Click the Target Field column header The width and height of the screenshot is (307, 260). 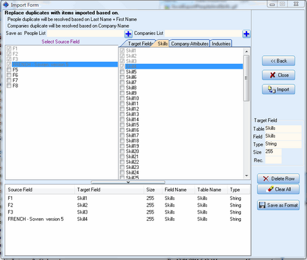pos(110,190)
